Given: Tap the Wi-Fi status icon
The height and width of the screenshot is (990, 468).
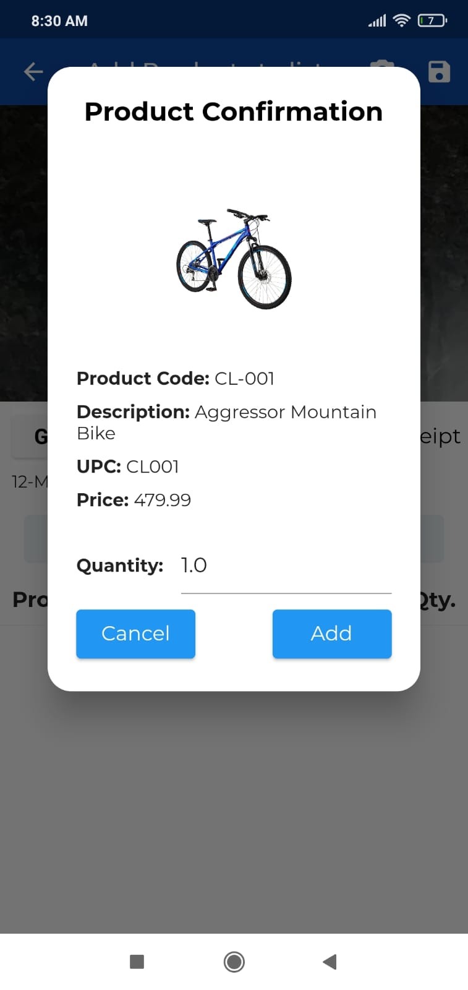Looking at the screenshot, I should 402,21.
